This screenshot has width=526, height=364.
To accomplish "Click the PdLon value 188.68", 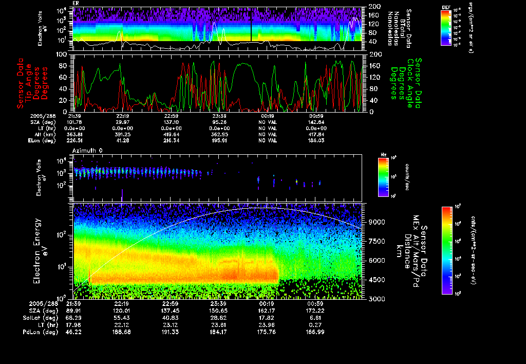I will coord(121,332).
